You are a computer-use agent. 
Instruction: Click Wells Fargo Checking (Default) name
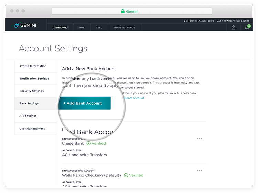coord(91,175)
